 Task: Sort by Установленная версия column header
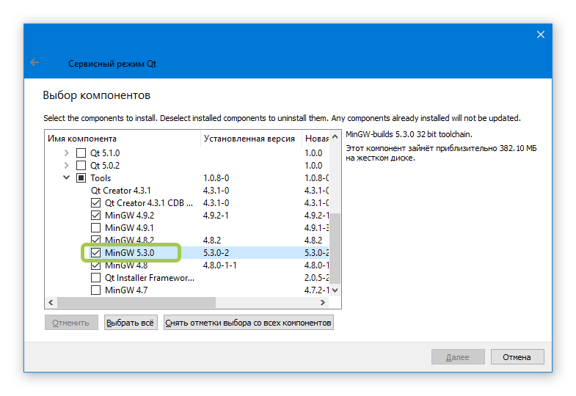(x=251, y=139)
